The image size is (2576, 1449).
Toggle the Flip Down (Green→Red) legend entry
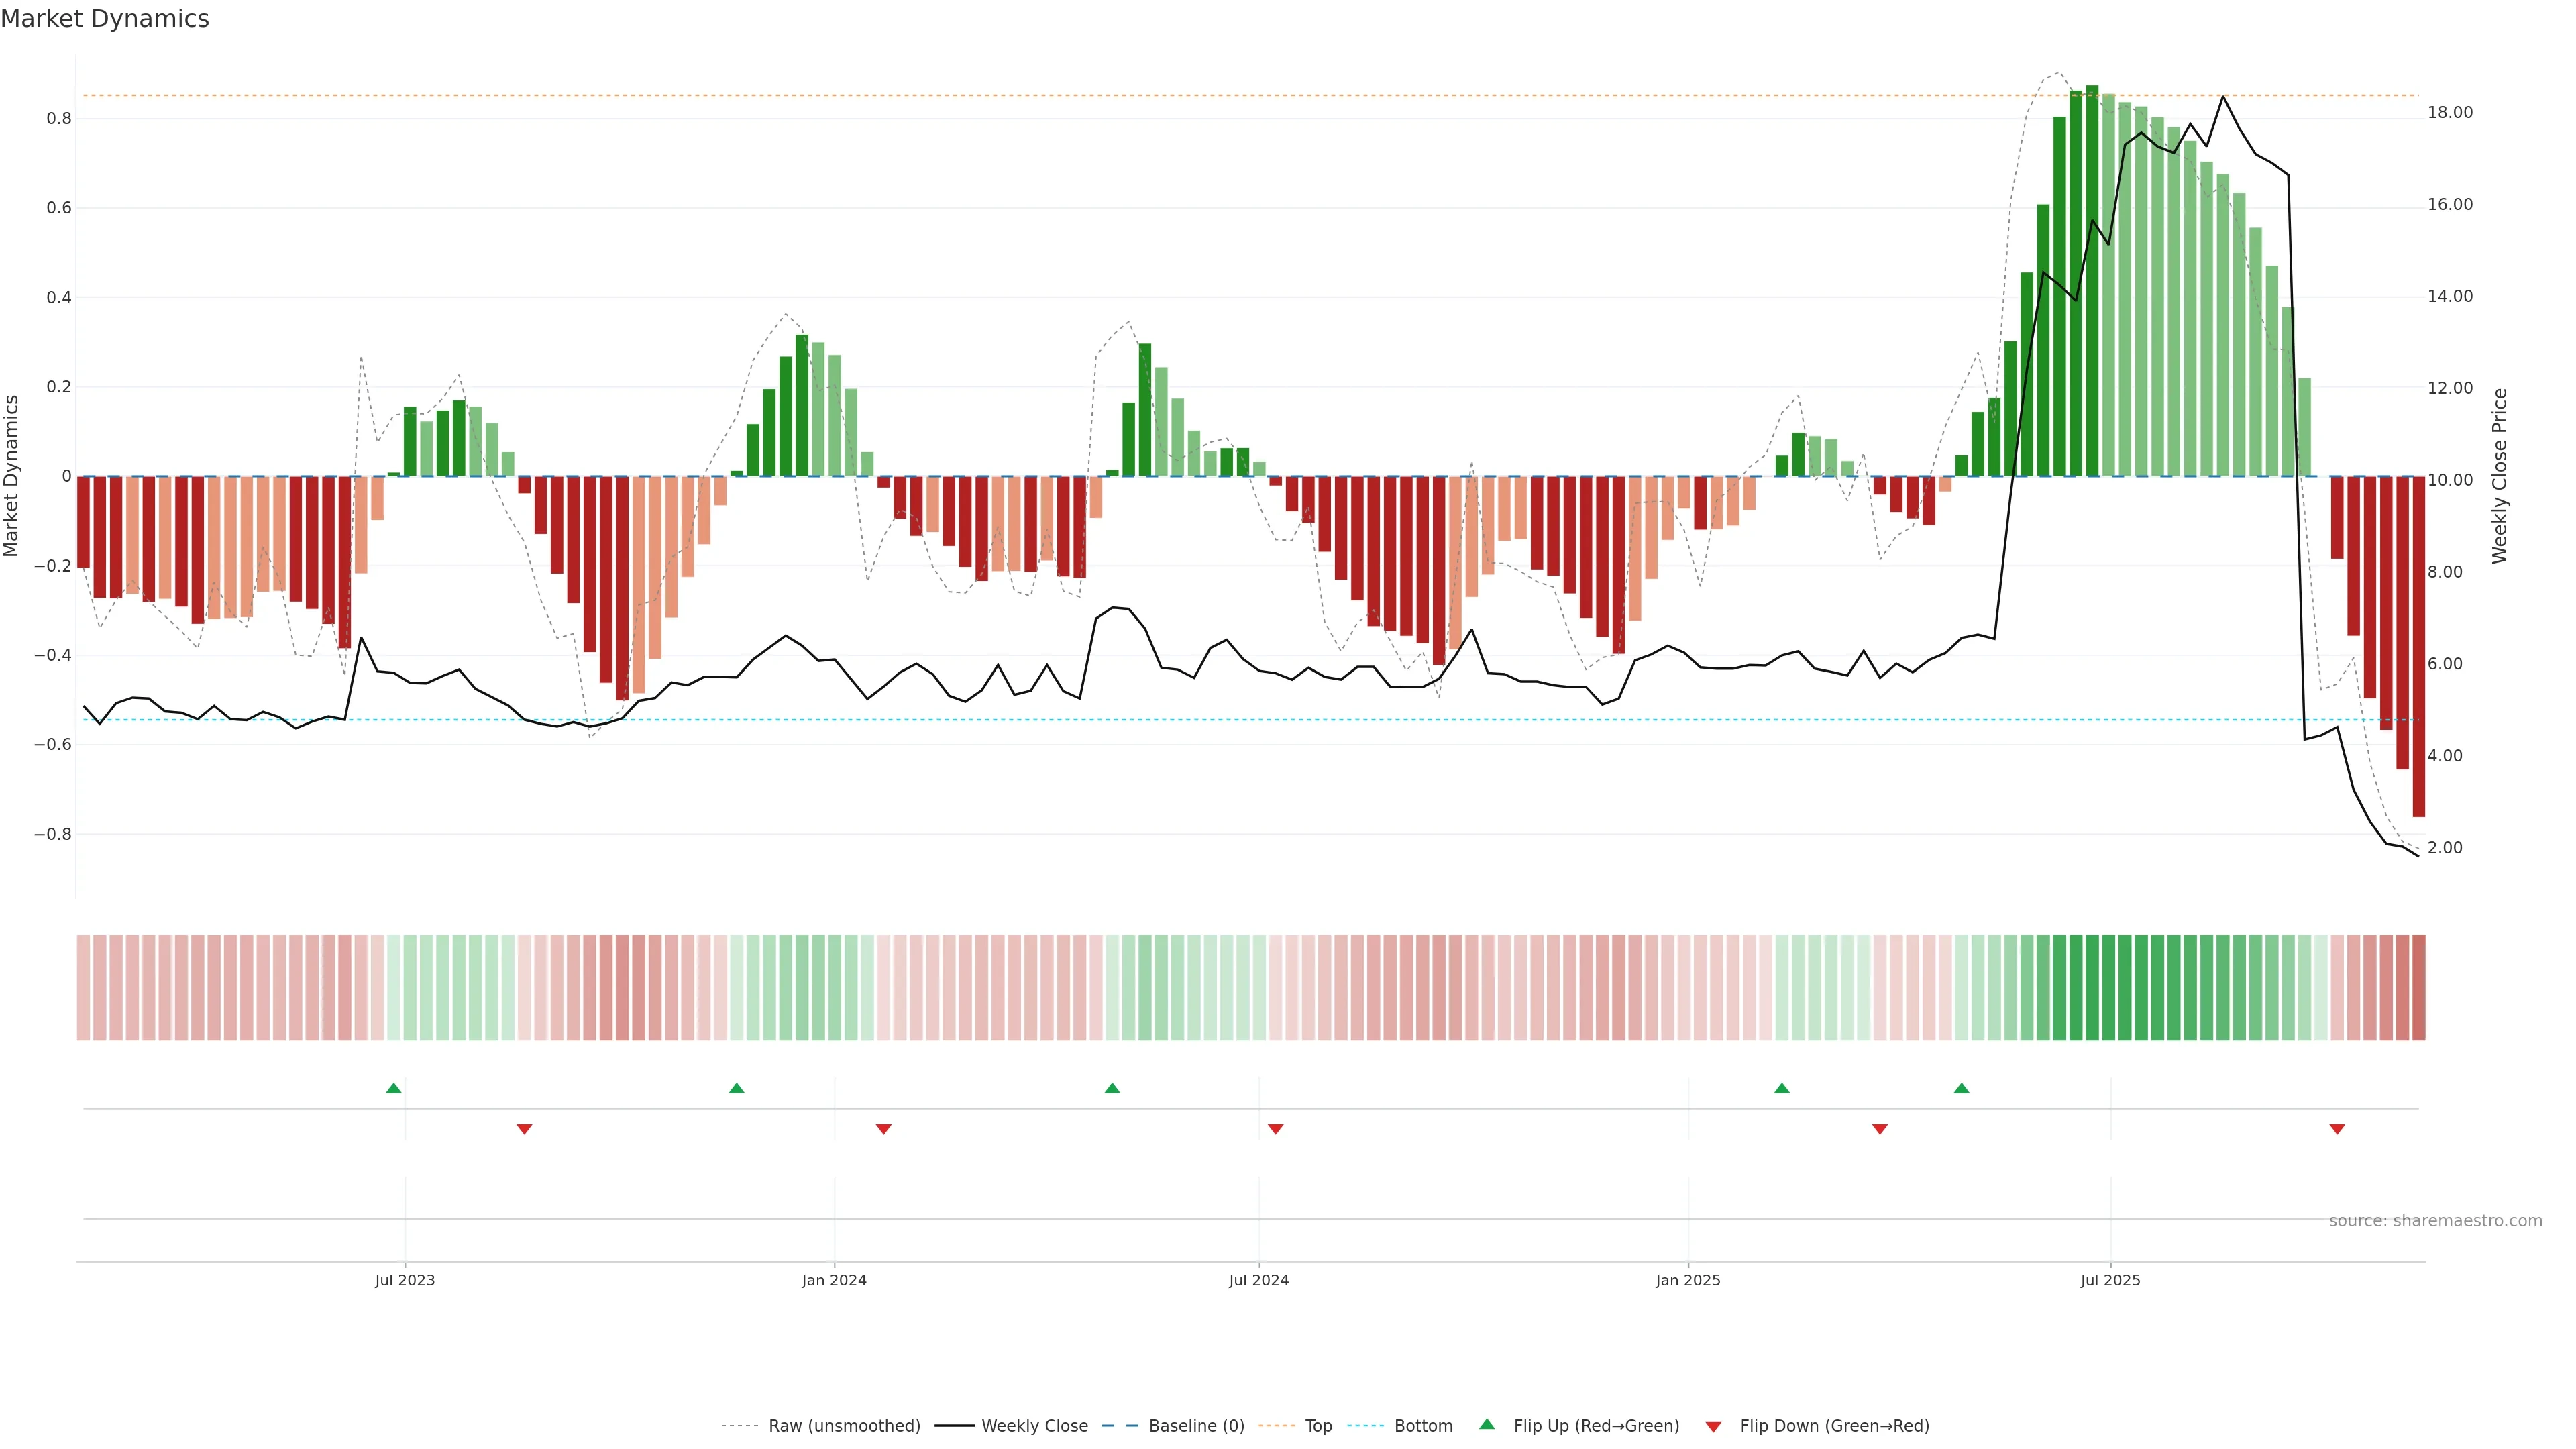(1834, 1426)
